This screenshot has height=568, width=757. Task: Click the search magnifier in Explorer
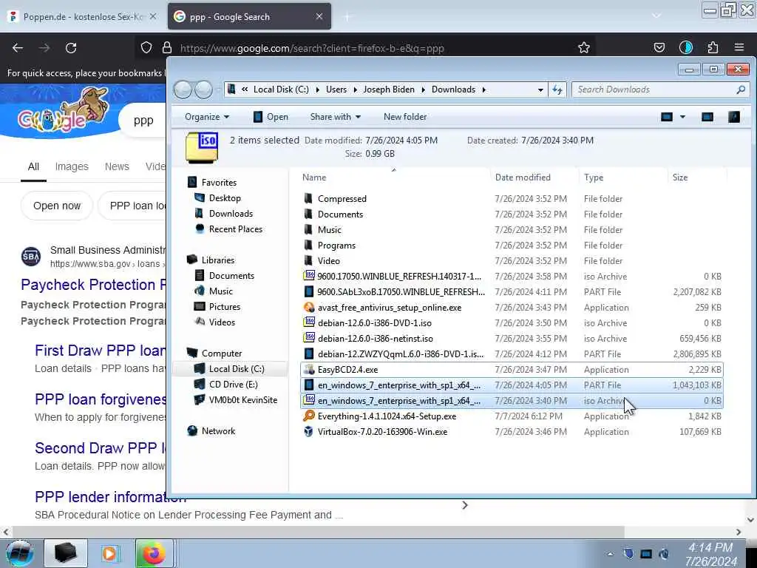(741, 89)
